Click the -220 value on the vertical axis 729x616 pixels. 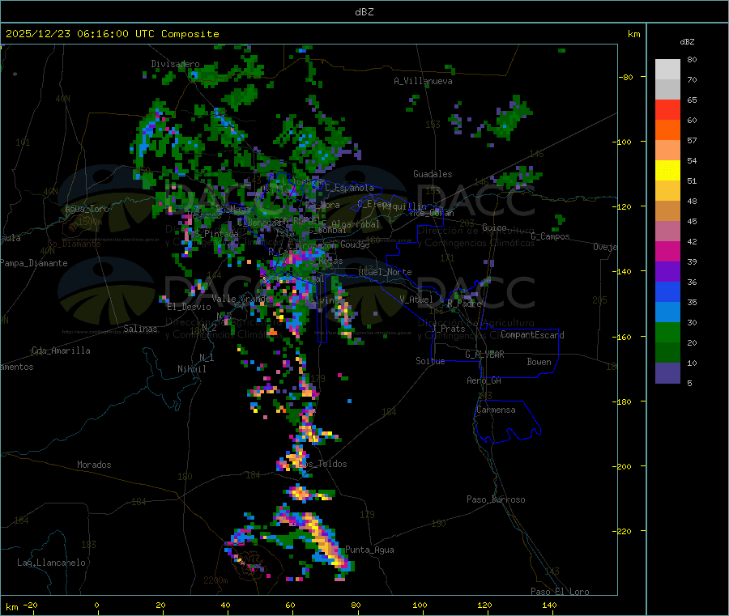click(624, 532)
